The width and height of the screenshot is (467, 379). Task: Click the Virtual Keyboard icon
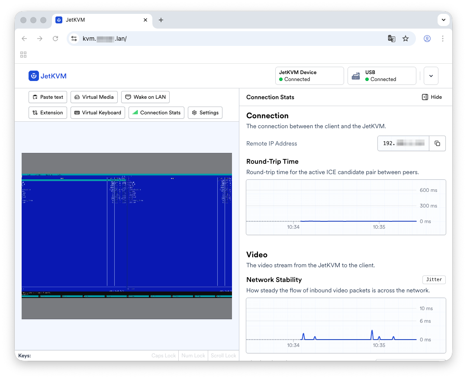point(77,113)
